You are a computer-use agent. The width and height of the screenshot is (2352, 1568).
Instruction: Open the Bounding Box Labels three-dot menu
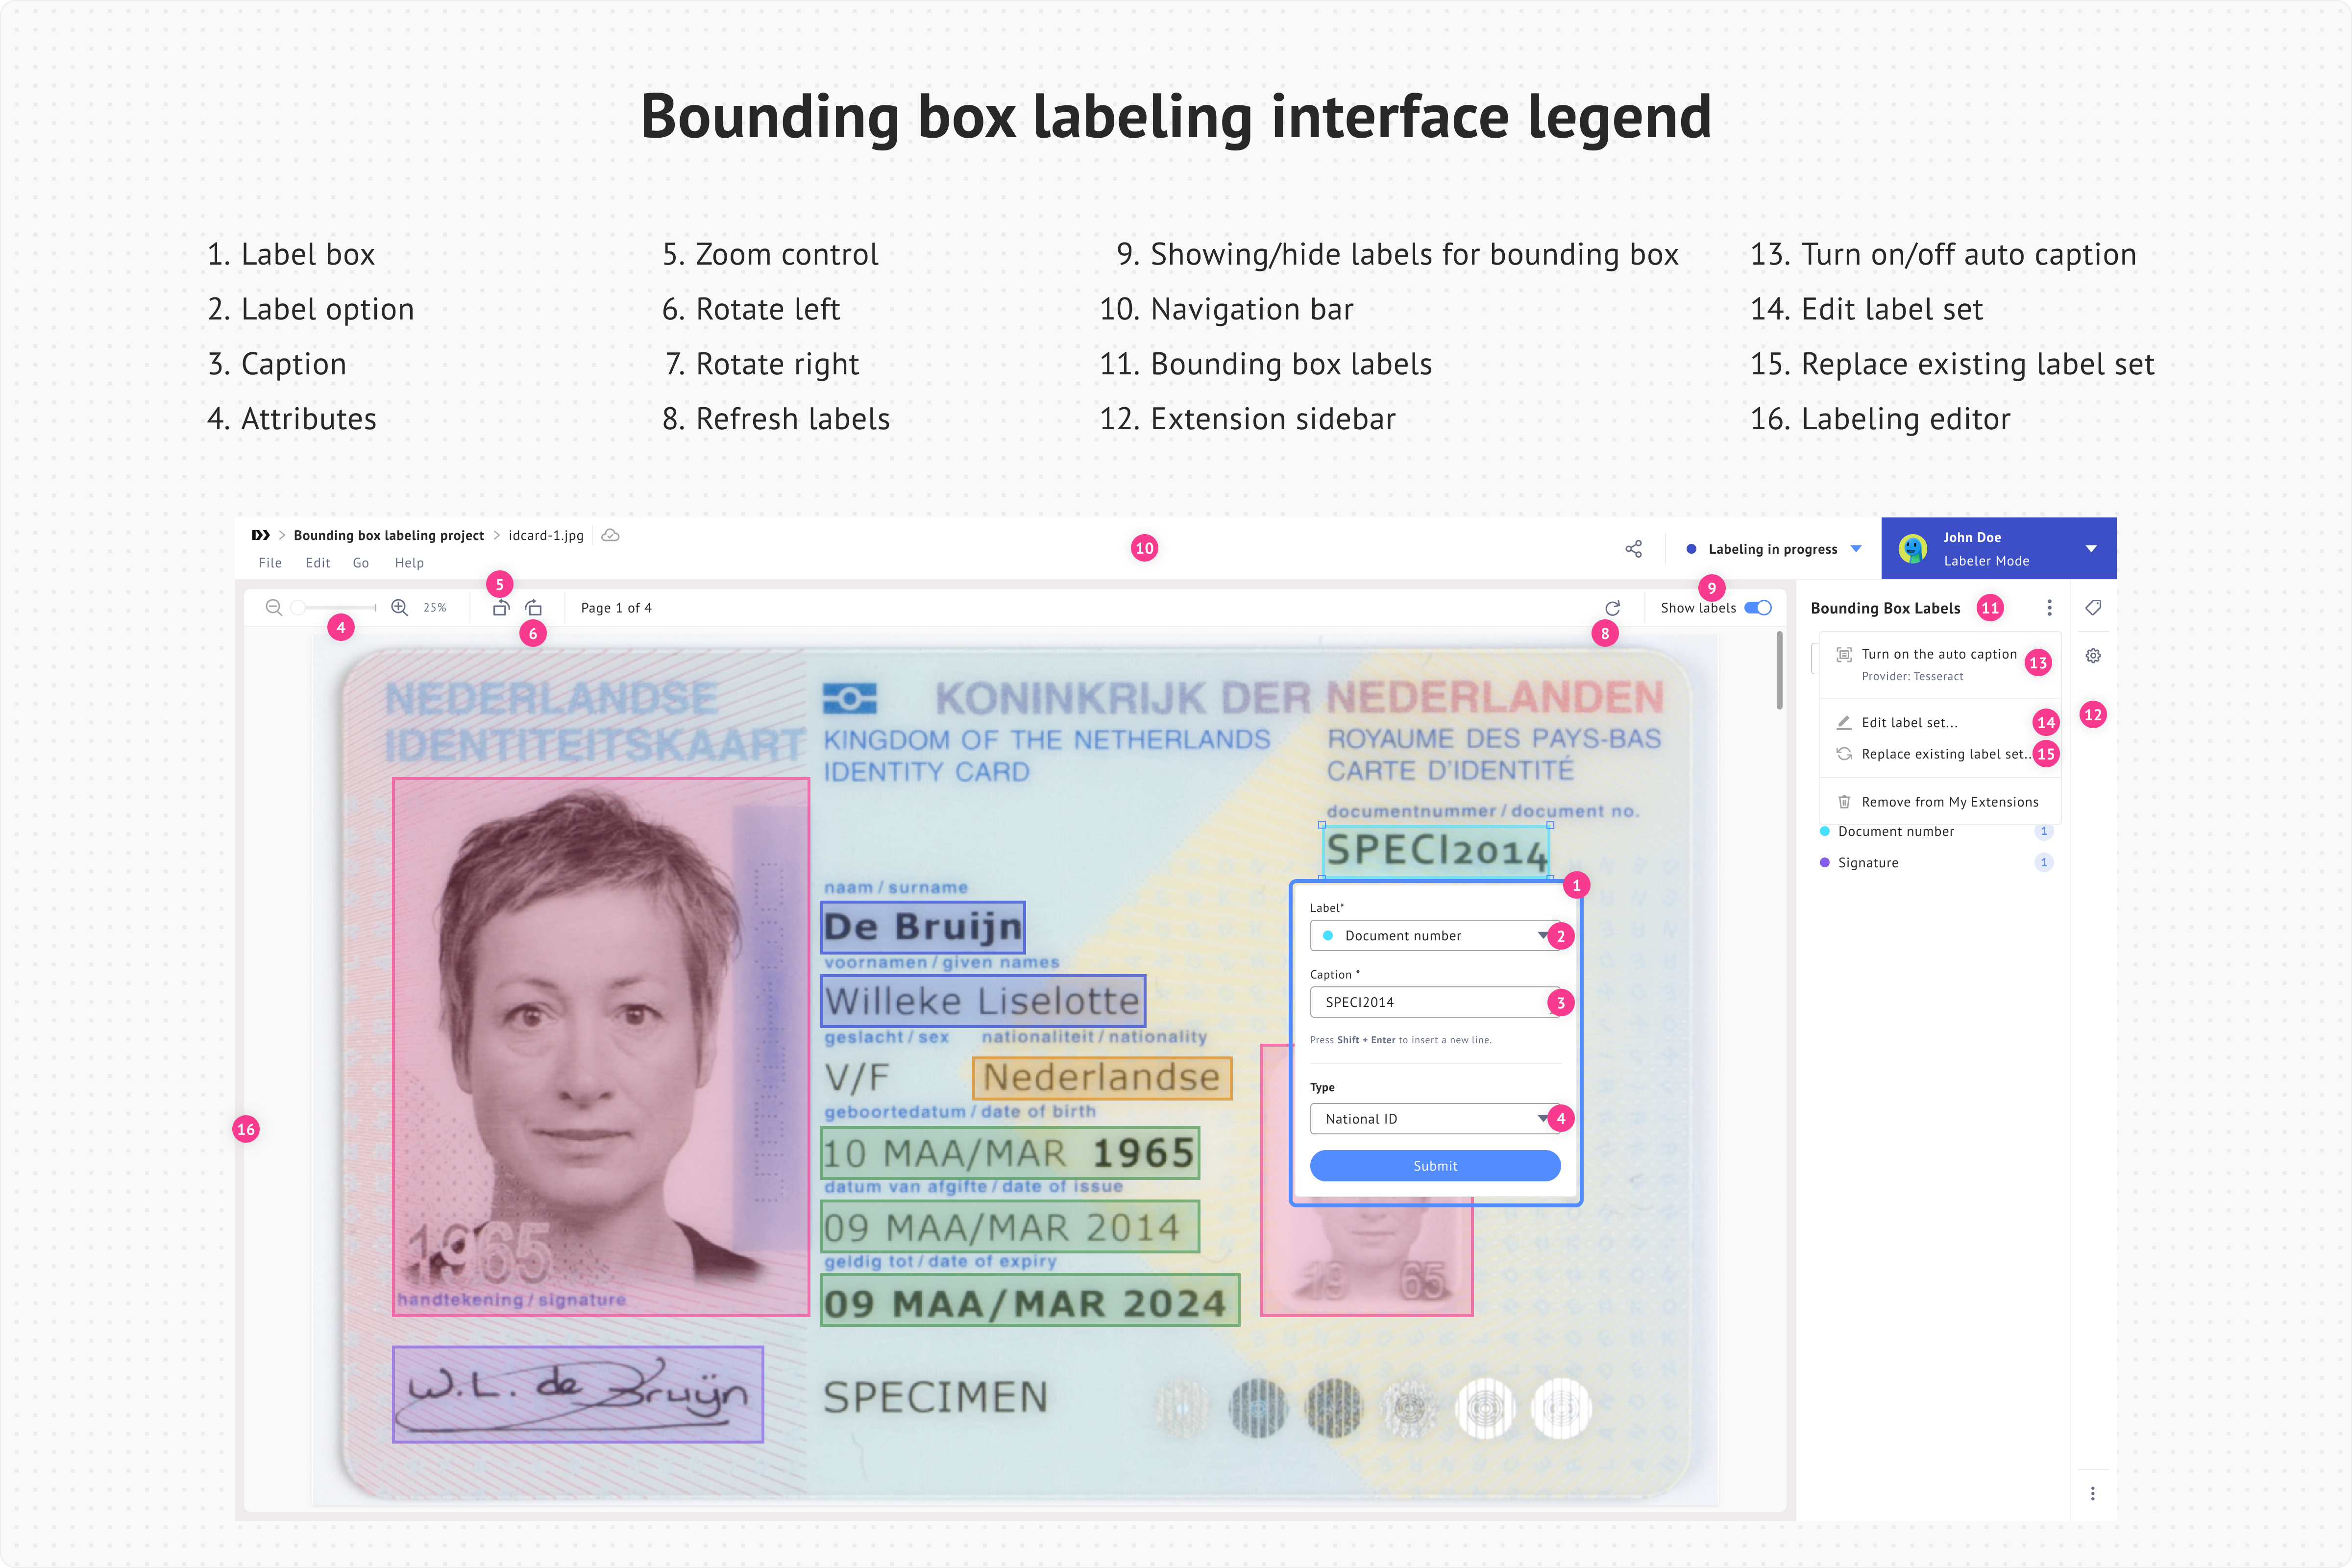[2049, 608]
